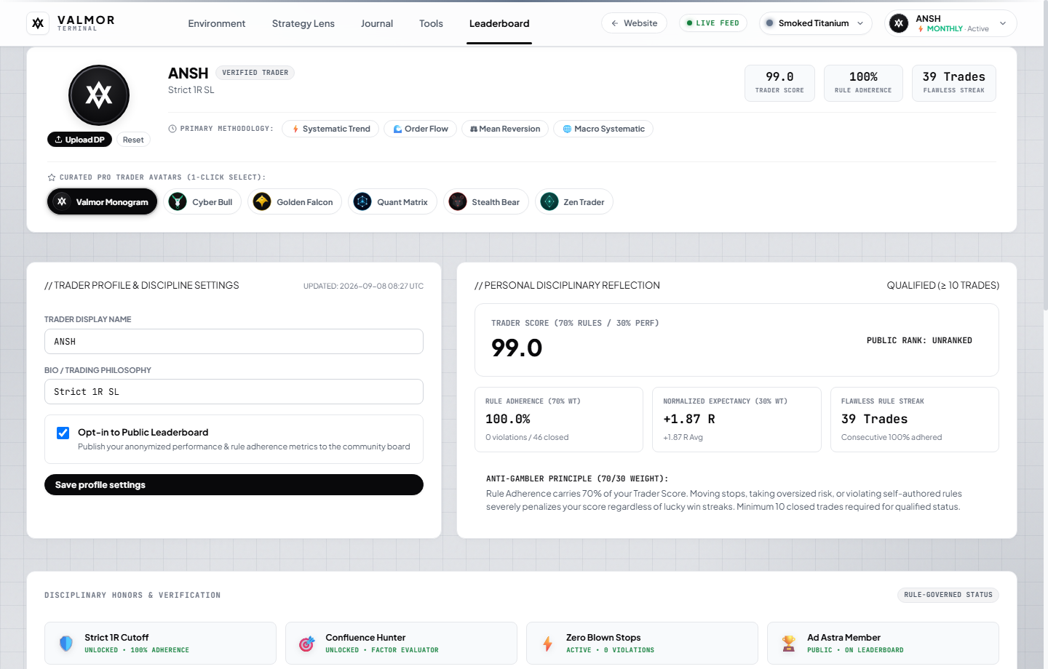Screen dimensions: 1048x669
Task: Click the Ad Astra Member trophy icon
Action: (789, 644)
